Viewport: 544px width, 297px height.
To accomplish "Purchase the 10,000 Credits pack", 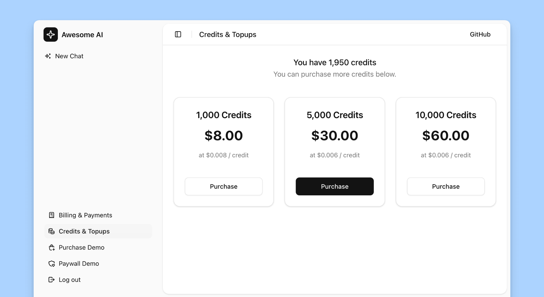I will pyautogui.click(x=445, y=186).
